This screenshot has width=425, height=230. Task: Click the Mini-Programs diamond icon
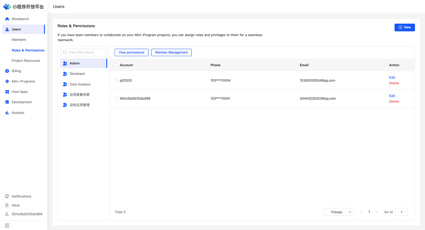7,81
